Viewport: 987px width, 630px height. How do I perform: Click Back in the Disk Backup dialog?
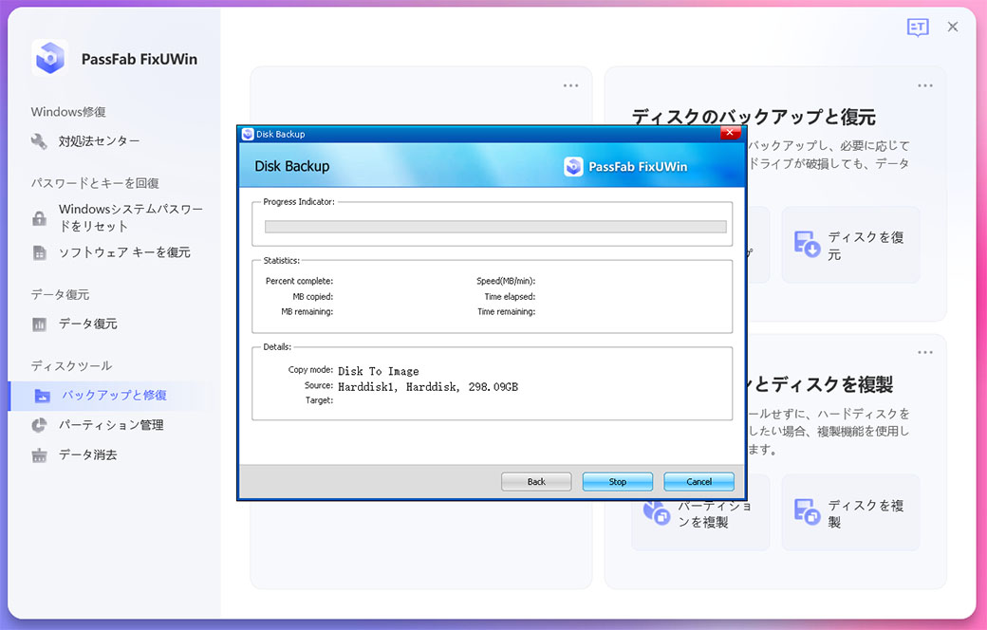(x=535, y=481)
